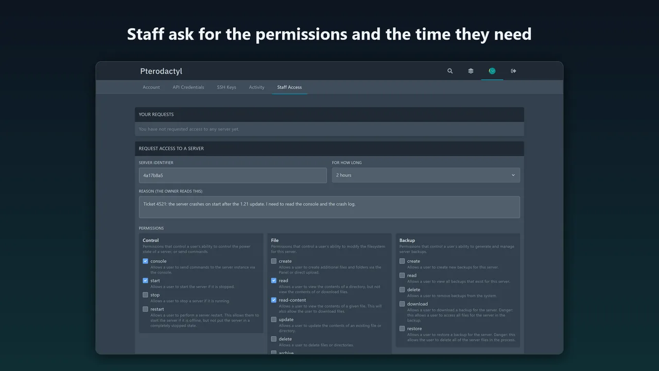Click the "You have not requested access" message
659x371 pixels.
(x=189, y=129)
